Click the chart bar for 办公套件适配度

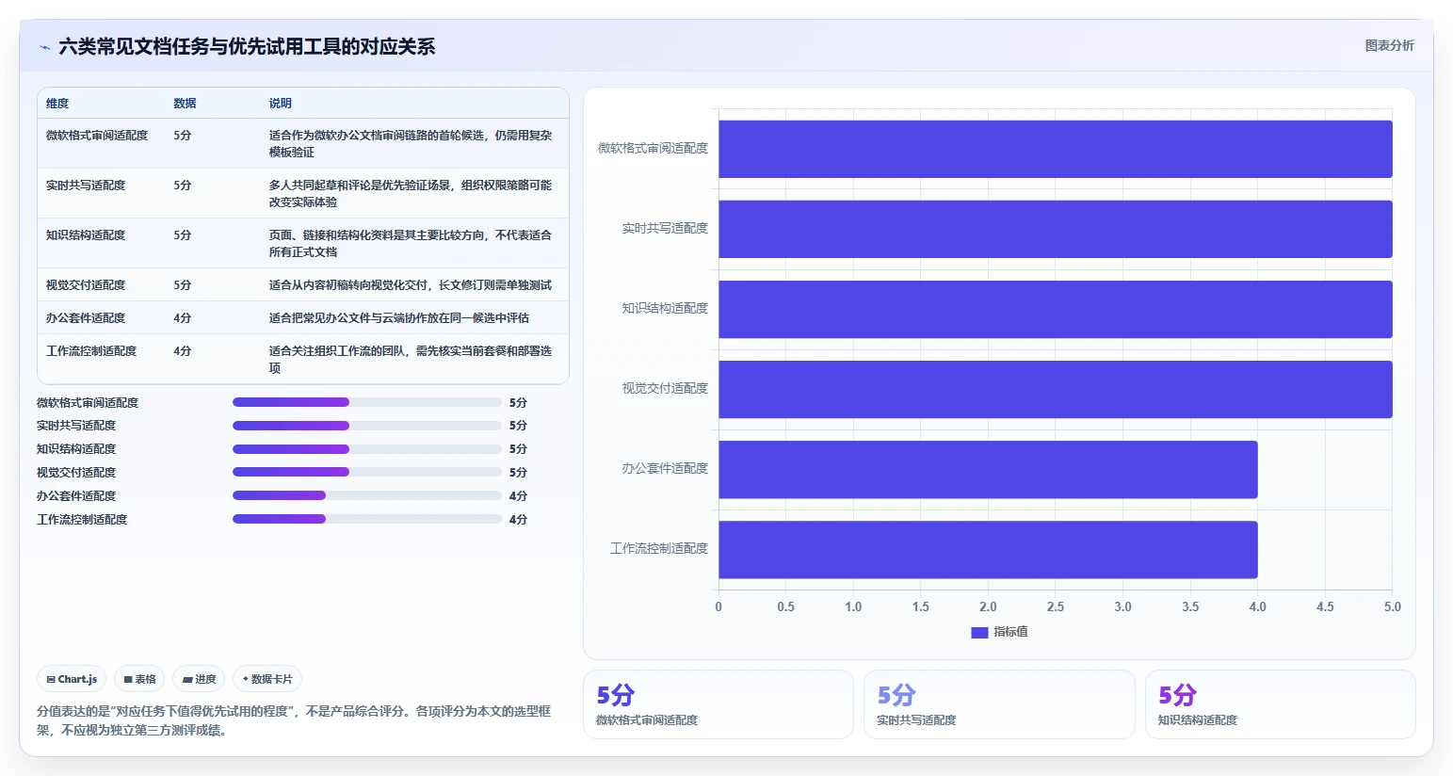pos(988,470)
